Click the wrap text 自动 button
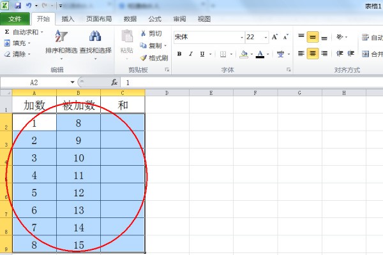This screenshot has height=255, width=383. [372, 38]
